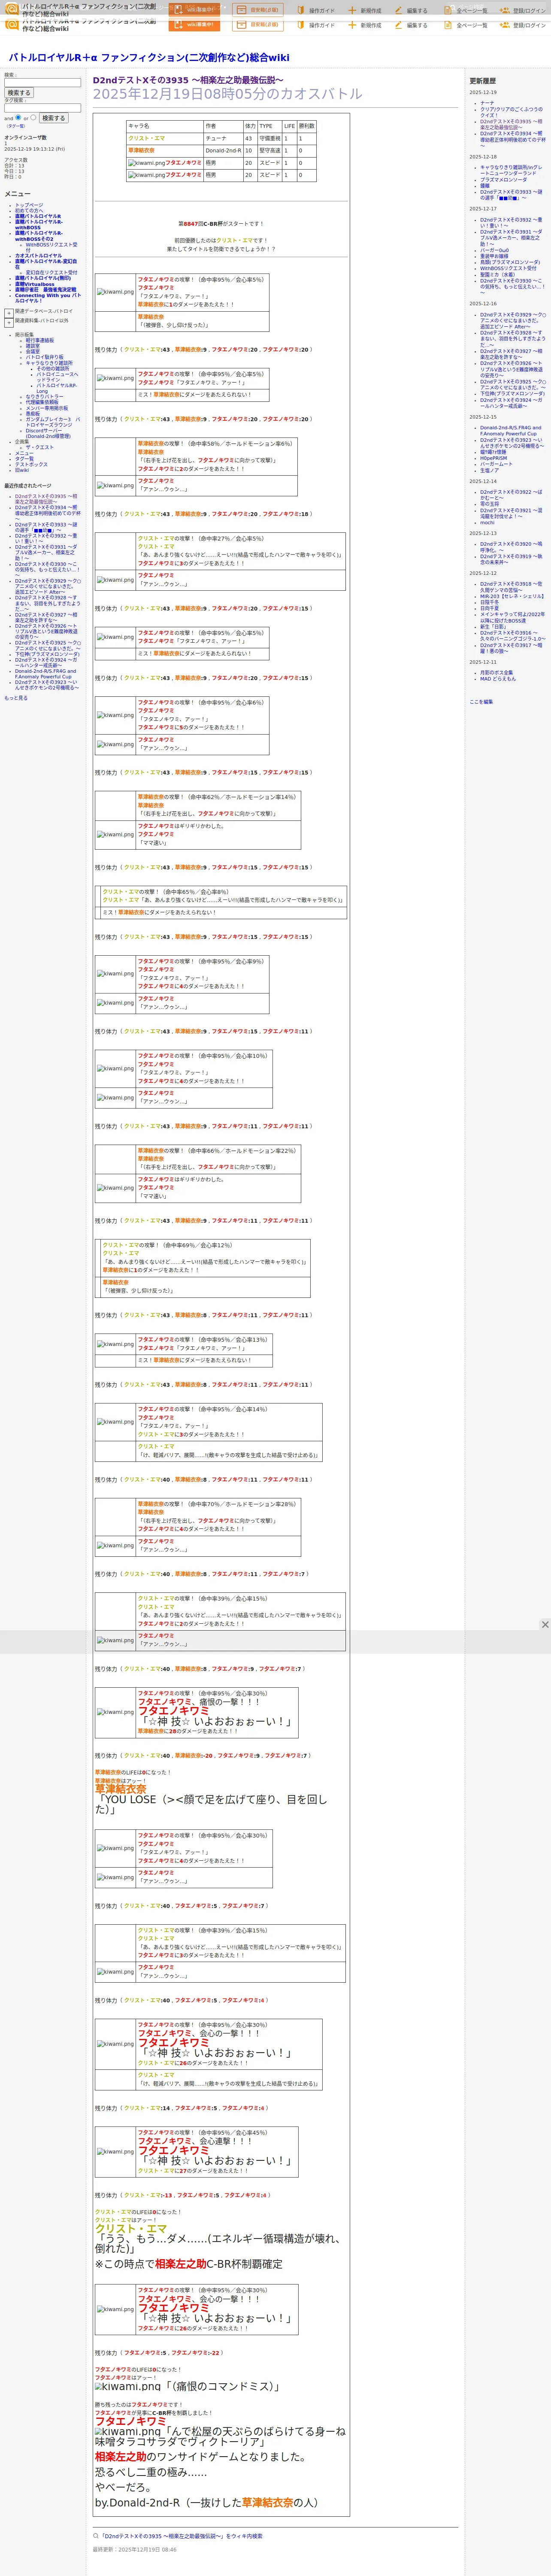This screenshot has width=551, height=2576.
Task: Open メンバー専用掲示板 link
Action: point(47,408)
